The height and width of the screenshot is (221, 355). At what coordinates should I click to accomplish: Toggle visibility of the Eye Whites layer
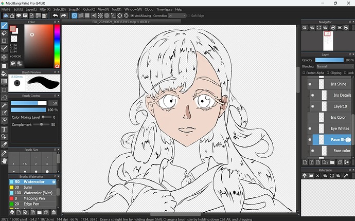(310, 128)
